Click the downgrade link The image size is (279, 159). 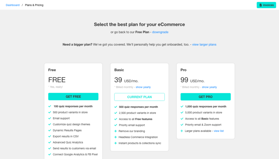click(160, 32)
